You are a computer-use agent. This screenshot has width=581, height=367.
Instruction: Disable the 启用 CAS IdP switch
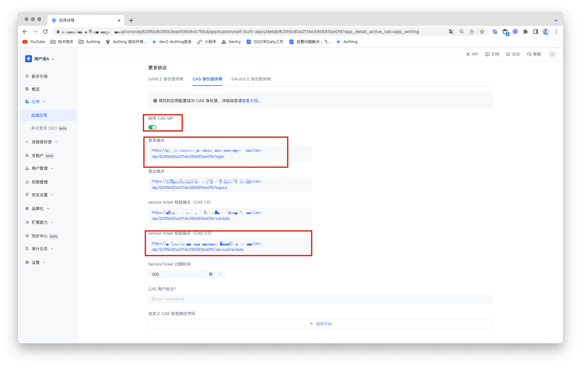pyautogui.click(x=152, y=127)
